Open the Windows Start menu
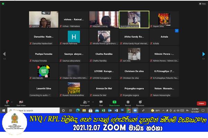Viewport: 208px width, 138px height. tap(3, 110)
